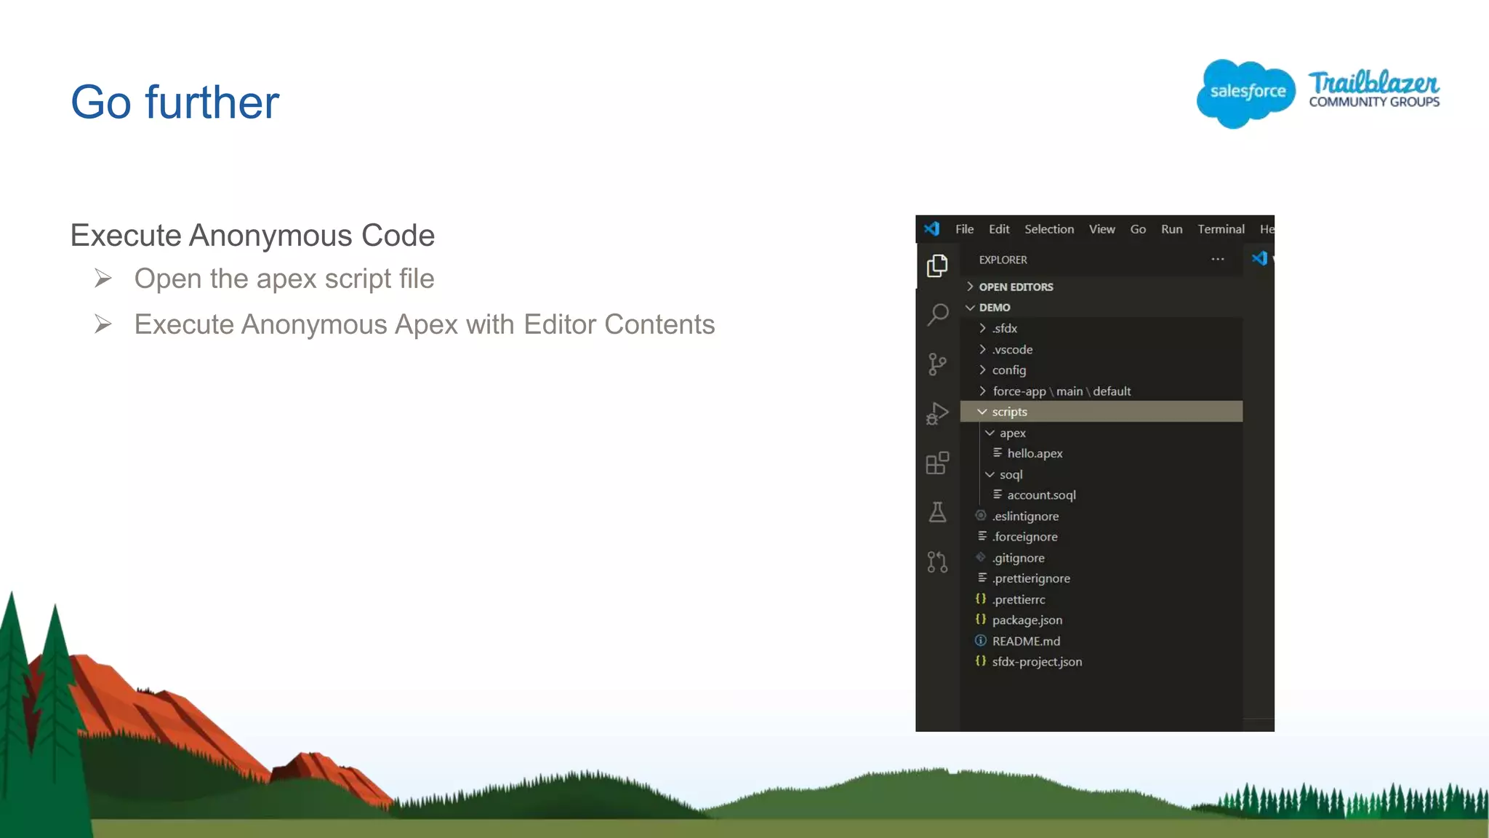Open the Search view icon
This screenshot has height=838, width=1489.
coord(937,315)
